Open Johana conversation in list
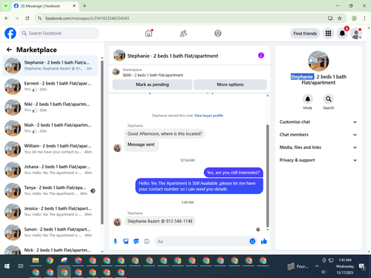Screen dimensions: 371x278 (x=50, y=170)
